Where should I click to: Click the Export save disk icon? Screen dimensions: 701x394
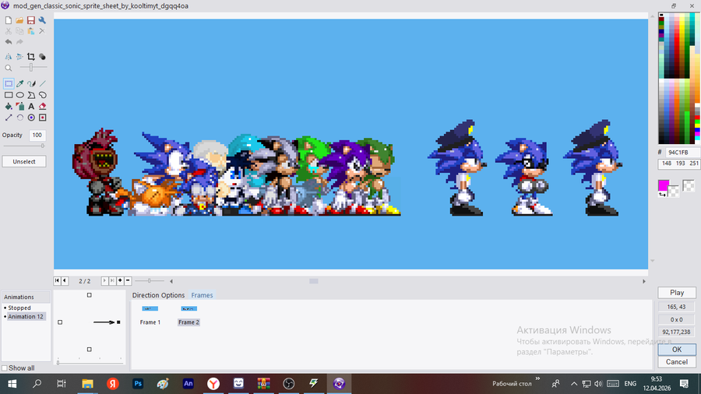(31, 20)
